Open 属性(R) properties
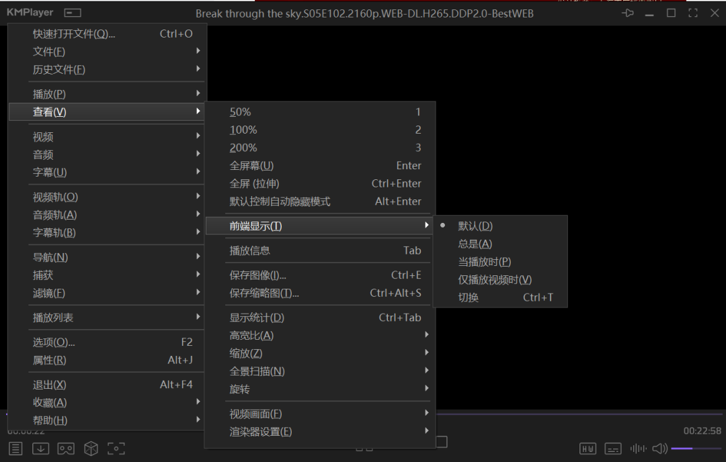 point(106,360)
